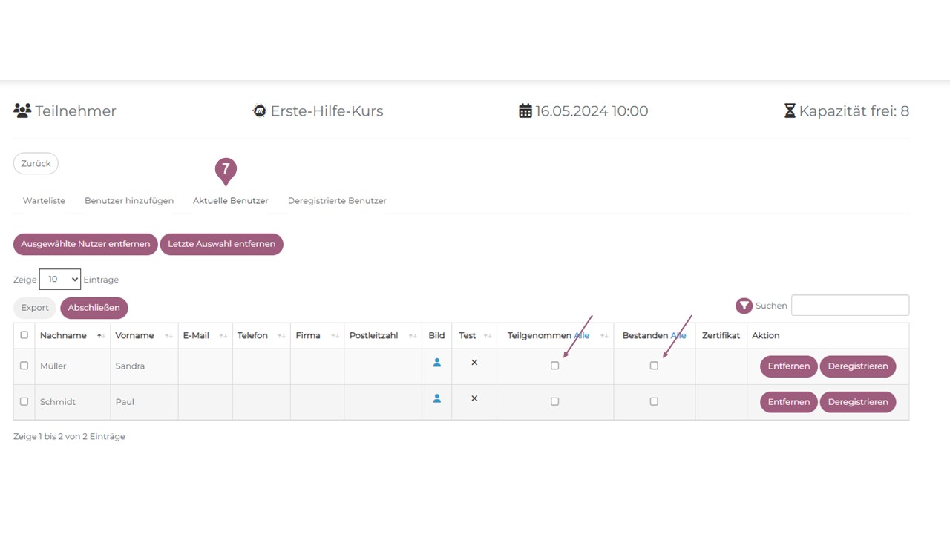
Task: Click the calendar icon next to date
Action: [525, 111]
